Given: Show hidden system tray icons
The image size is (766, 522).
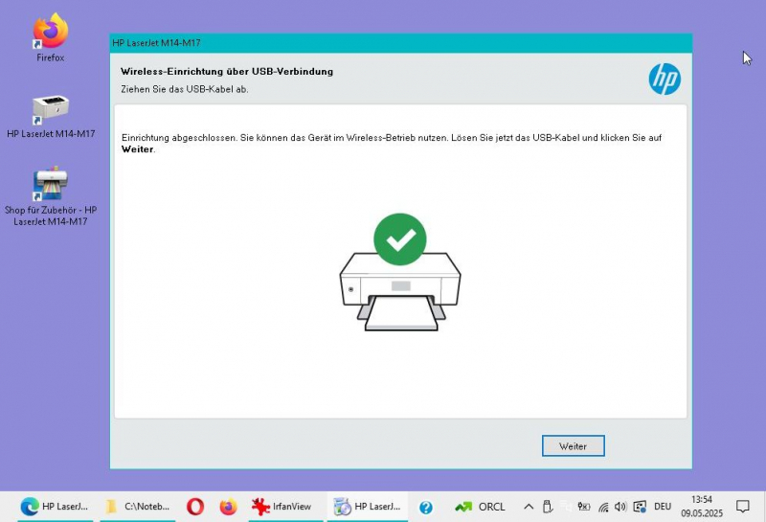Looking at the screenshot, I should 529,507.
